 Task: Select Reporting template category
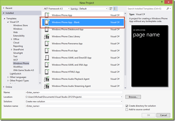(x=18, y=46)
